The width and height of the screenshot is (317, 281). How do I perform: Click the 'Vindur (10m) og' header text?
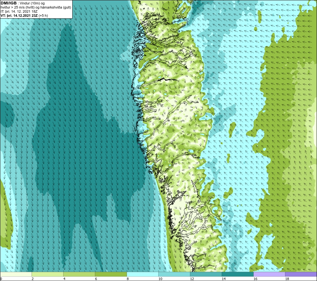point(33,3)
